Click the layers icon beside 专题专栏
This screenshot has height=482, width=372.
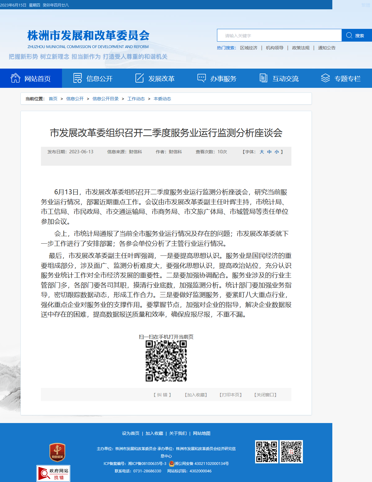pyautogui.click(x=325, y=78)
